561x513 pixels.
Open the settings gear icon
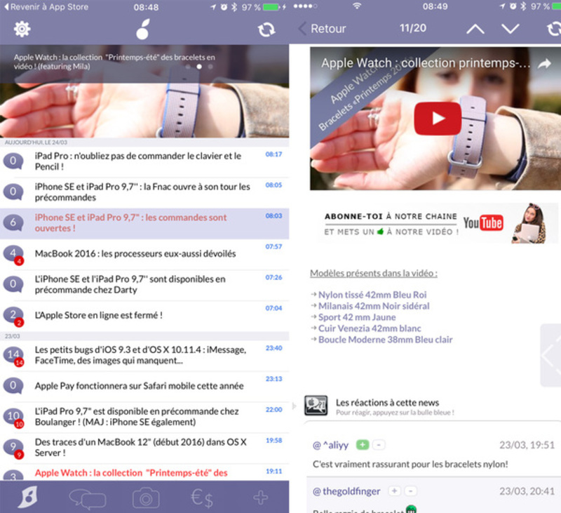22,29
